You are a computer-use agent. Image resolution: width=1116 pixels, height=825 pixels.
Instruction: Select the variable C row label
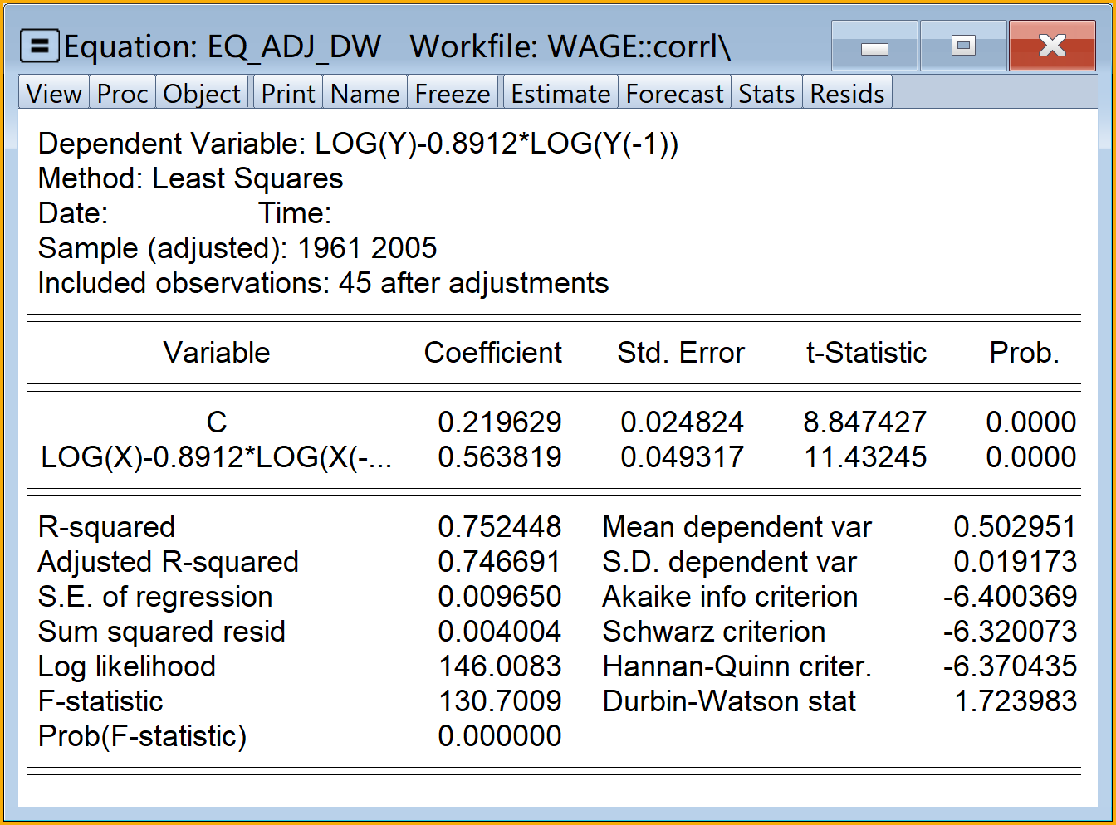pos(216,422)
